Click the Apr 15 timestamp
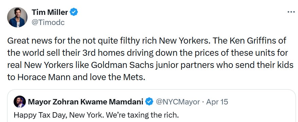This screenshot has height=122, width=298. (x=217, y=102)
